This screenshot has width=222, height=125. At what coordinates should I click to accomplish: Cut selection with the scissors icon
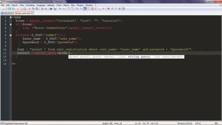(29, 9)
